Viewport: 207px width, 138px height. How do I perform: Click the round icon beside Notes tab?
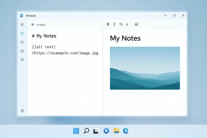click(33, 24)
